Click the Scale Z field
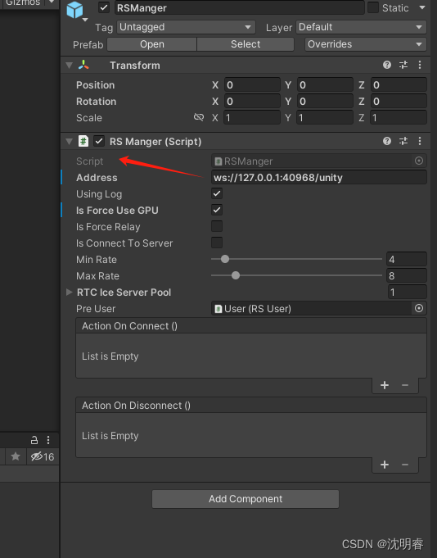 (399, 117)
